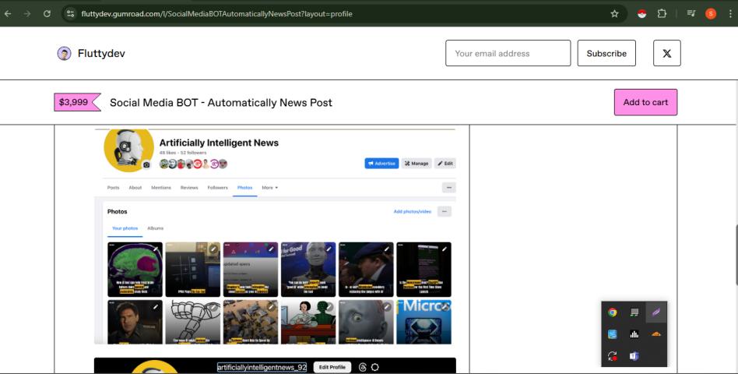Screen dimensions: 738x374
Task: Open Microsoft Teams from the system tray
Action: (634, 356)
